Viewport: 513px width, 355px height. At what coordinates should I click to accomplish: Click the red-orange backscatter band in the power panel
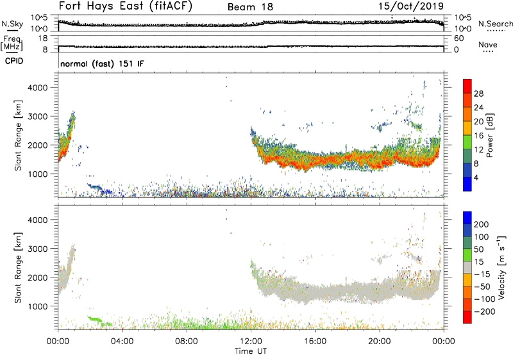[347, 160]
